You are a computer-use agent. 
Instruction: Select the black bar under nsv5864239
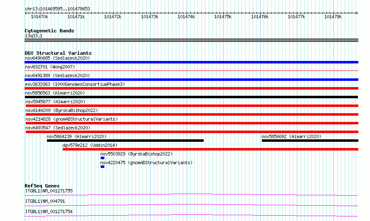tap(125, 141)
